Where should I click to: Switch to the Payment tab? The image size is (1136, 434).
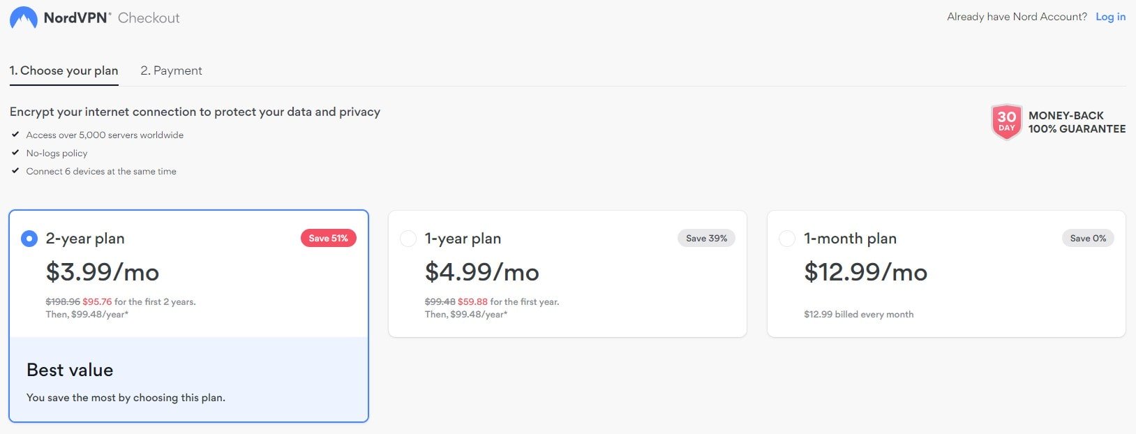171,70
